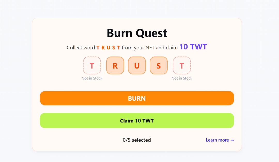Open the Learn more link
Screen dimensions: 279x162
220,140
